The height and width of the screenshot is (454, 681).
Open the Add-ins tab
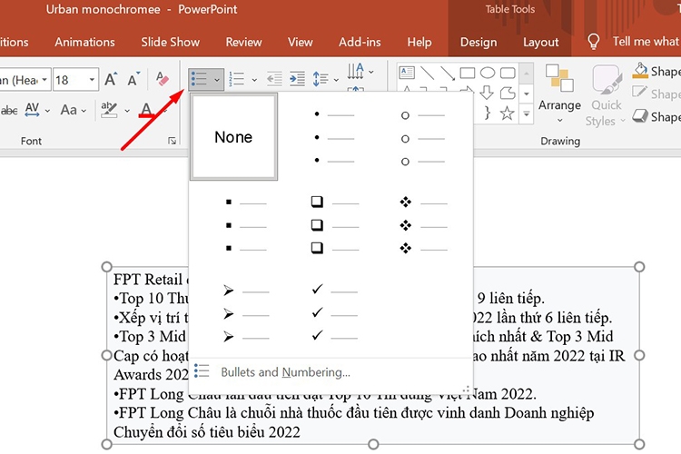(360, 42)
